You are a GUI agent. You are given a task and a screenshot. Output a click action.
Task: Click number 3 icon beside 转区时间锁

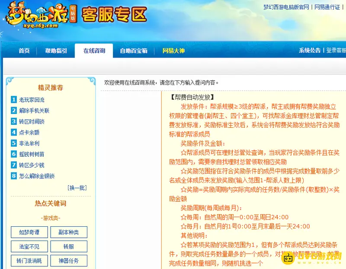click(14, 121)
